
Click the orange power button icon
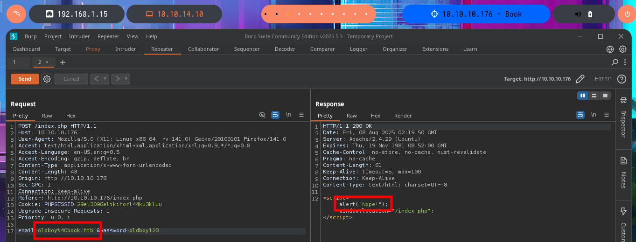pyautogui.click(x=627, y=14)
